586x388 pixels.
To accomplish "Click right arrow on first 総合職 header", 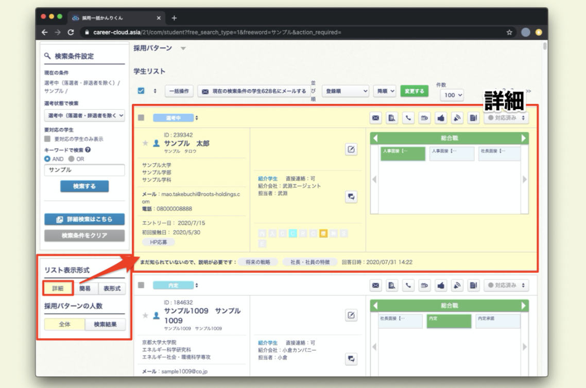I will (x=524, y=138).
